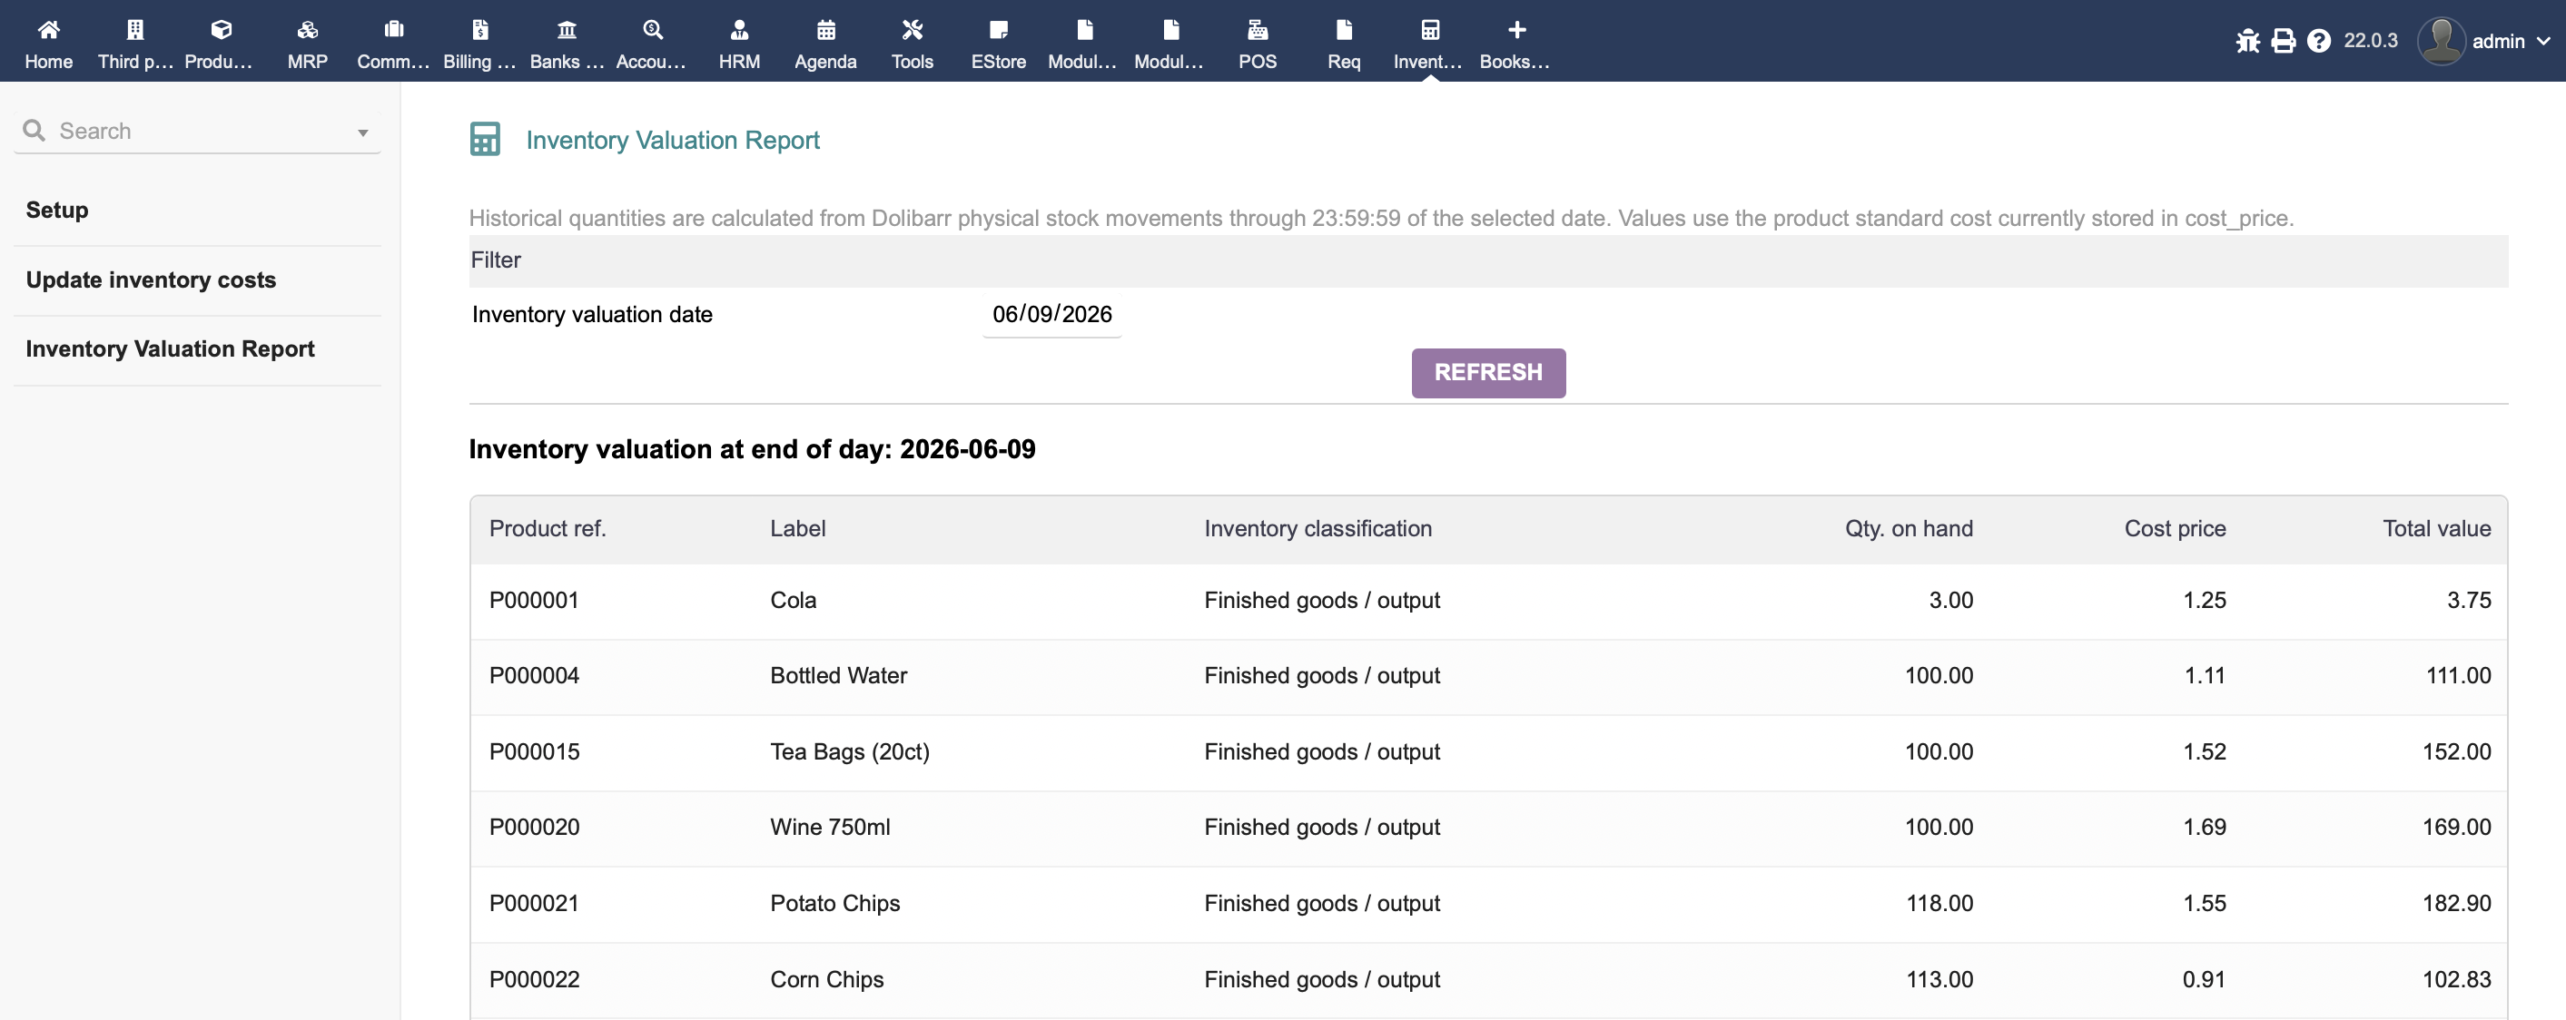
Task: Expand the admin user dropdown arrow
Action: click(x=2543, y=41)
